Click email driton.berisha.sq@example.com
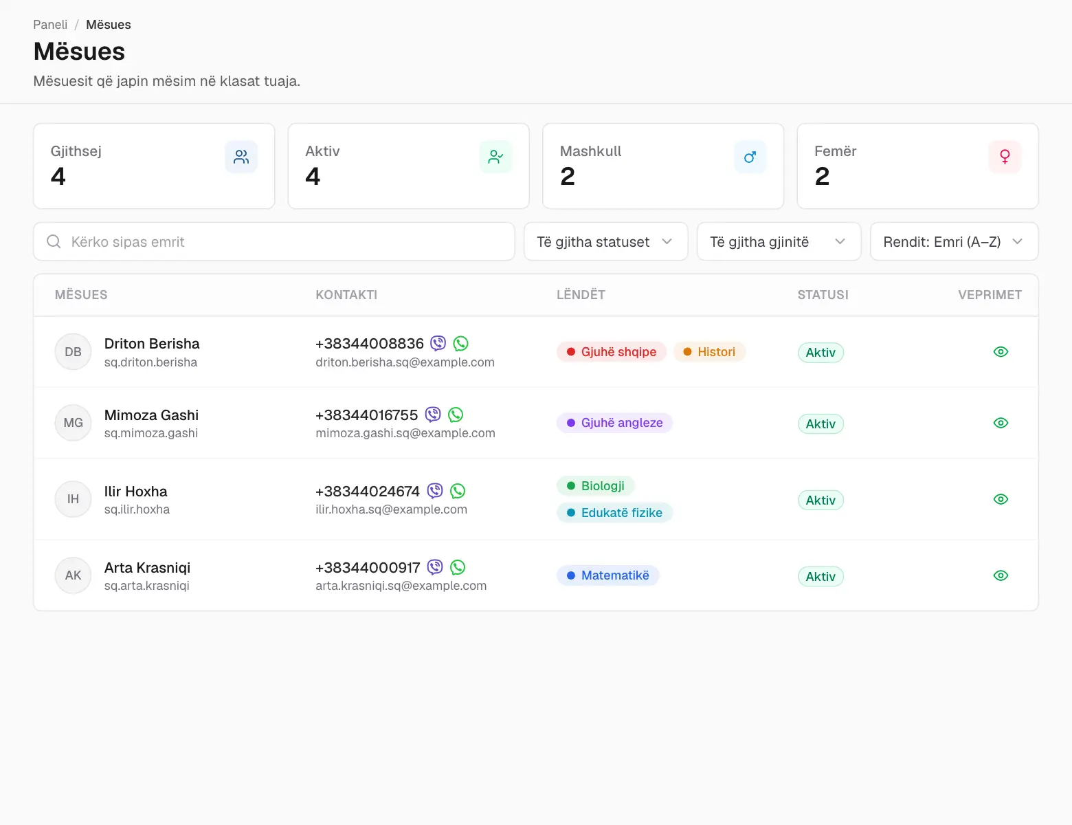The height and width of the screenshot is (825, 1072). point(405,362)
